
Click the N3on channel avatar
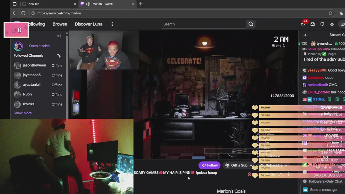click(17, 95)
